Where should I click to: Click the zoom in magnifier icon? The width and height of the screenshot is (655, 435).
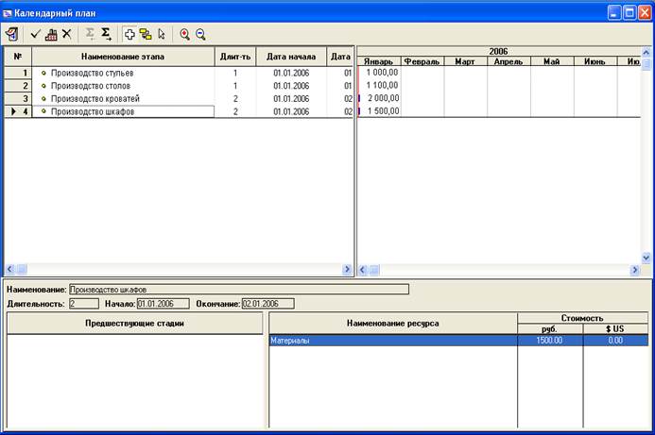[x=184, y=34]
